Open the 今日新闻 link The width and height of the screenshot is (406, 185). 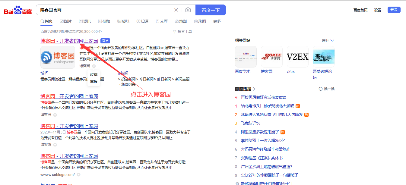click(146, 79)
